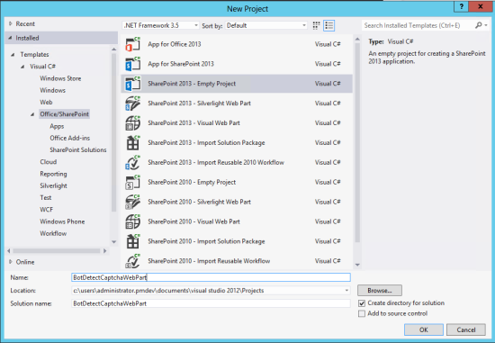Click the tree panel vertical scrollbar
Image resolution: width=495 pixels, height=343 pixels.
point(114,132)
